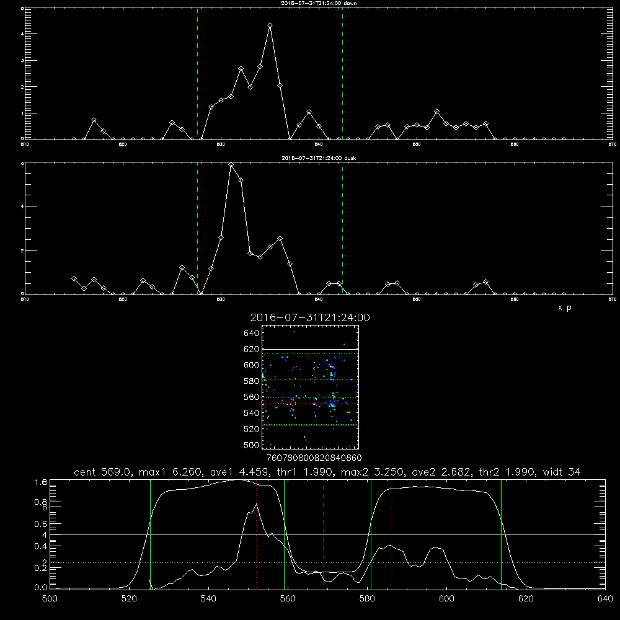This screenshot has width=620, height=620.
Task: Click the left green dashed line in dusk plot
Action: coord(197,228)
